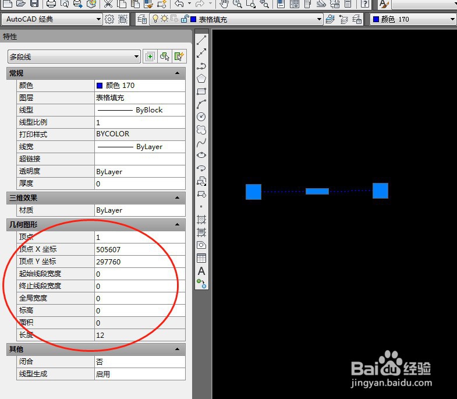Select the Spline draw tool
This screenshot has height=399, width=457.
[201, 142]
